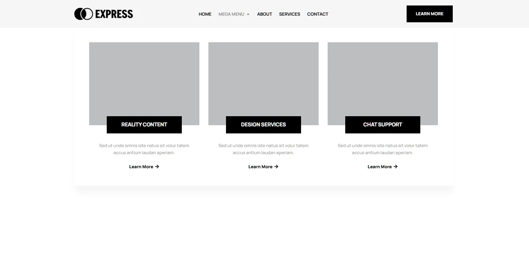Navigate to the Contact menu item
Viewport: 529px width, 277px height.
point(317,14)
